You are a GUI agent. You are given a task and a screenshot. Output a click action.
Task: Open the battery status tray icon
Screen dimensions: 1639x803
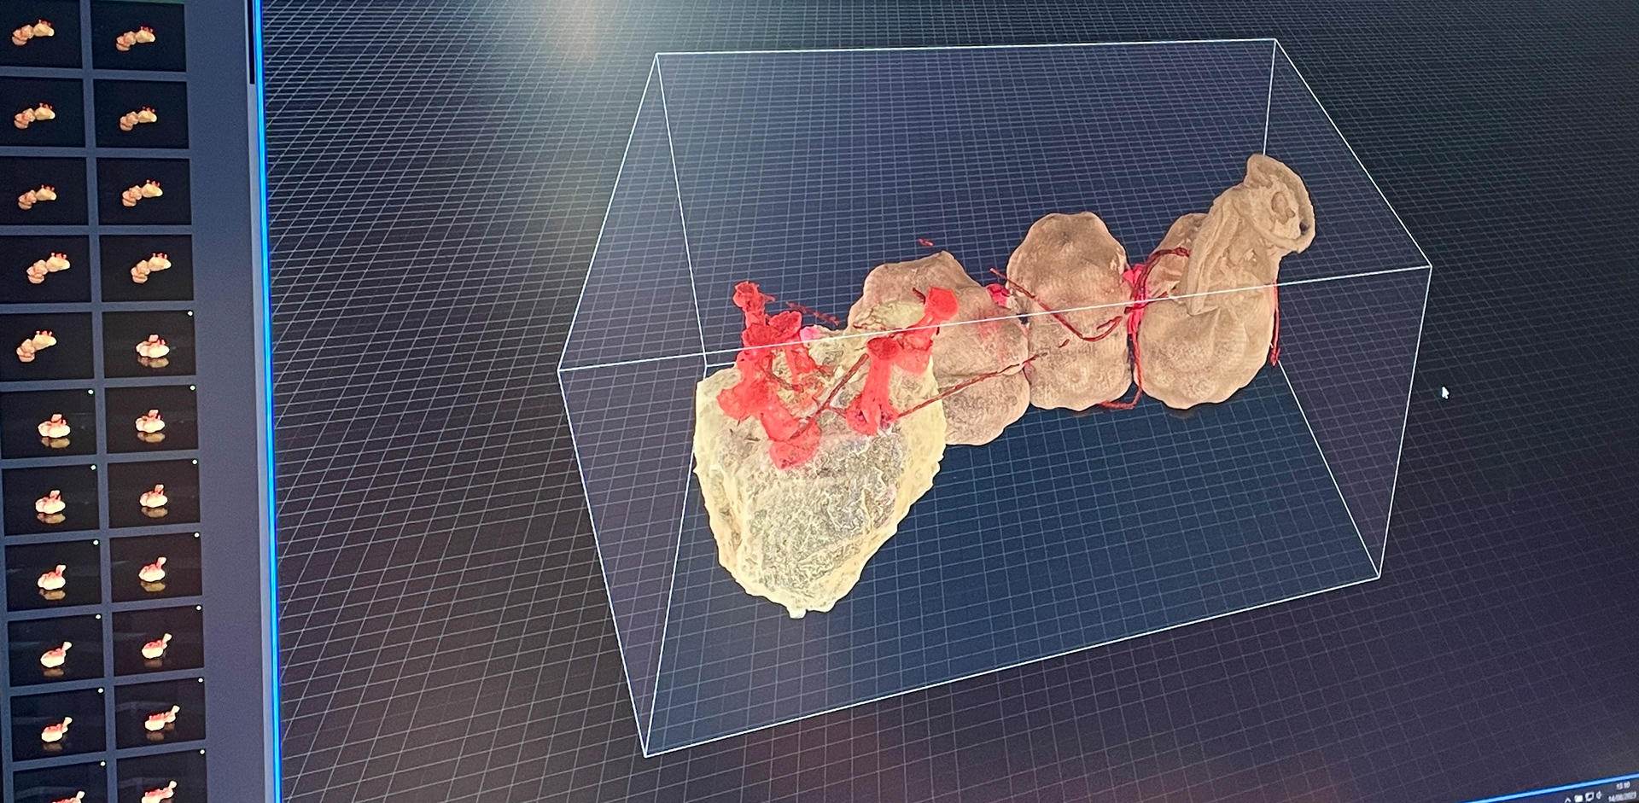click(1578, 798)
